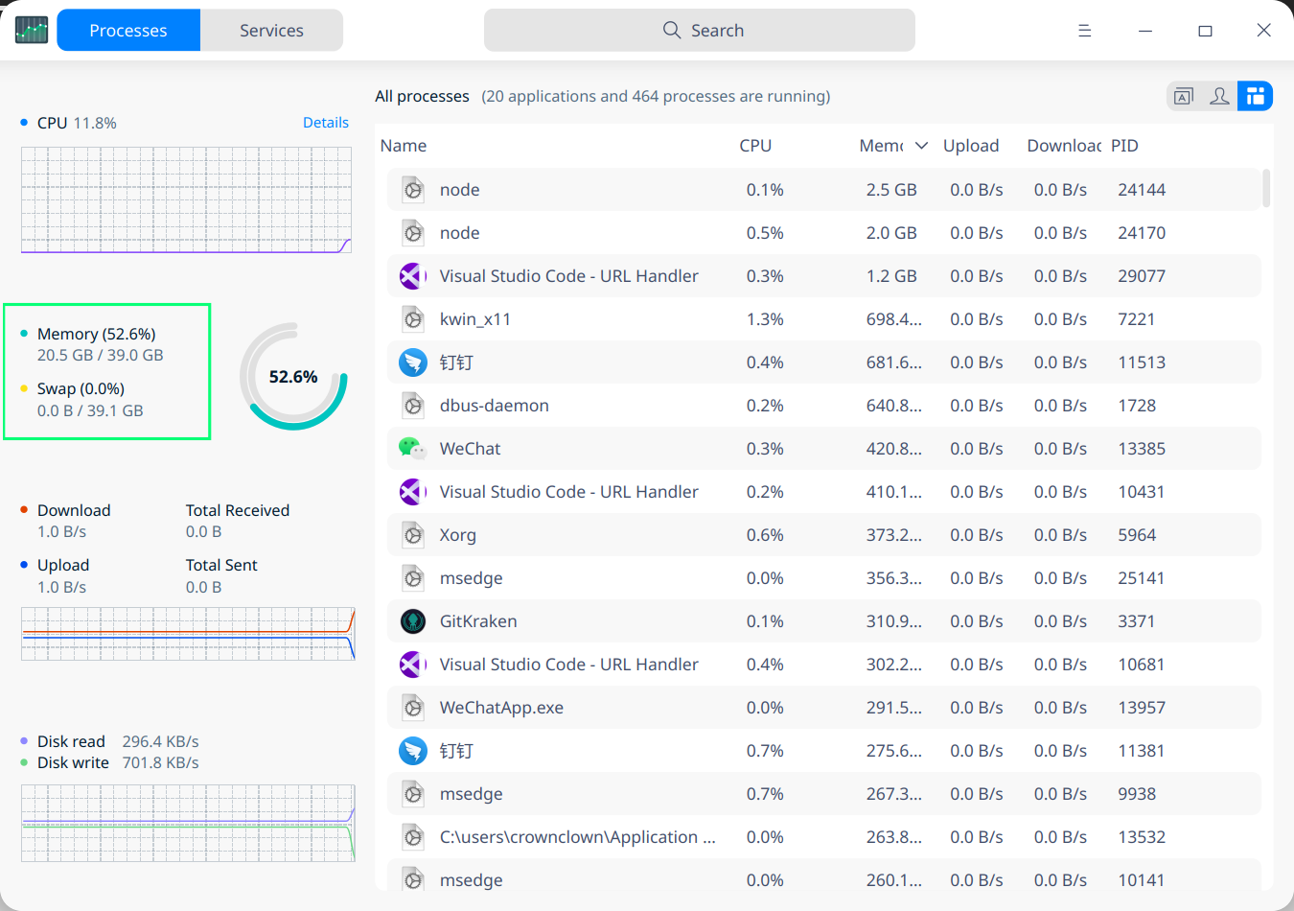This screenshot has width=1294, height=911.
Task: Click the WeChat process icon
Action: pyautogui.click(x=412, y=449)
